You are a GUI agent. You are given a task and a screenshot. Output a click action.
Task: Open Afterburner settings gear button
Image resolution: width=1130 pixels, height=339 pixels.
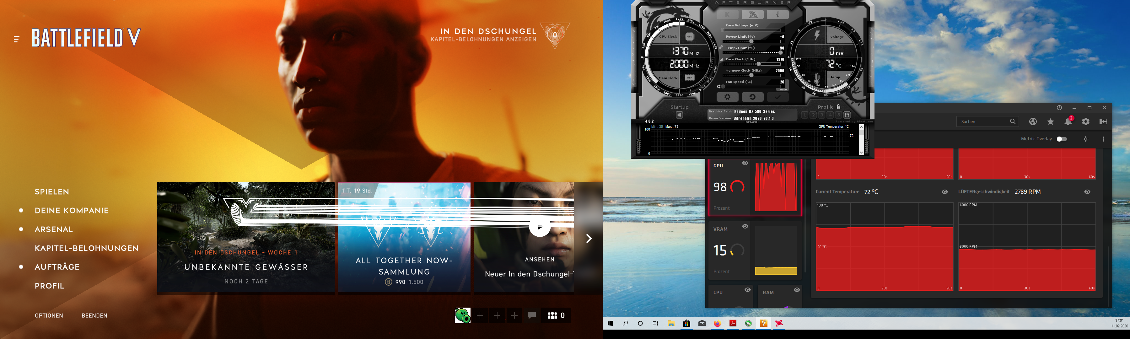(727, 97)
